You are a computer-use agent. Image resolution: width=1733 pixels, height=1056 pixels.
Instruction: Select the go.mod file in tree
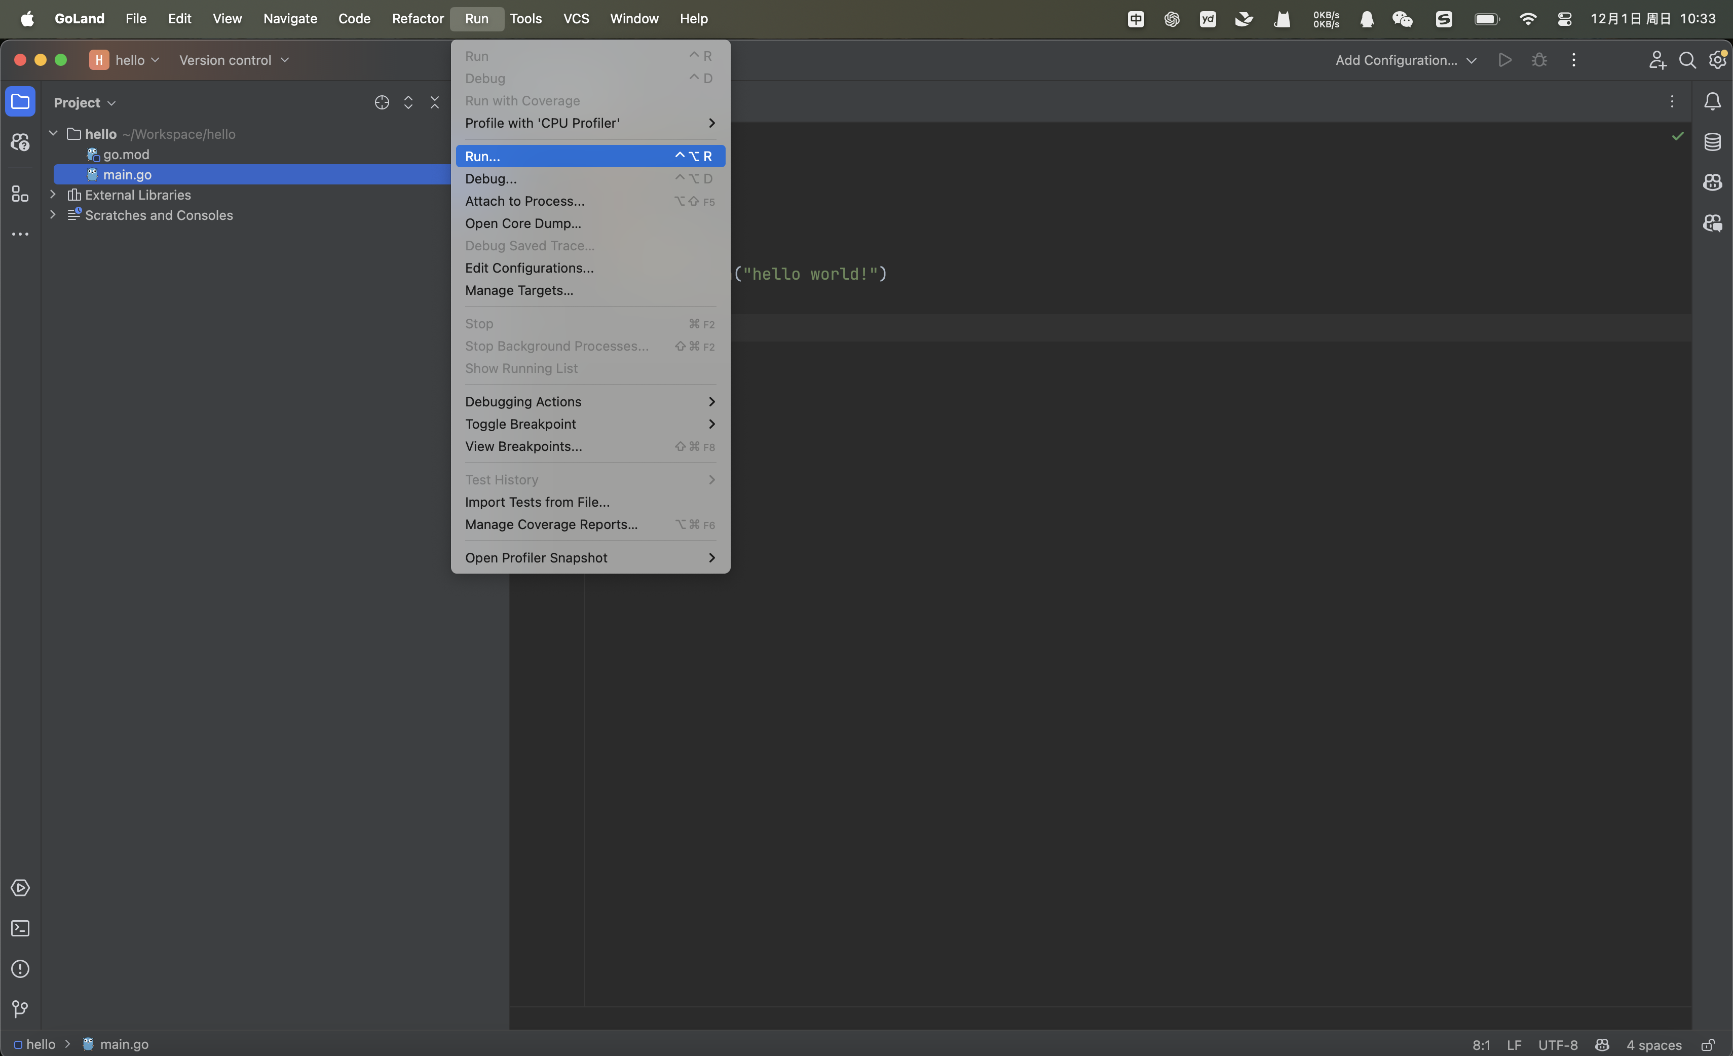point(126,154)
